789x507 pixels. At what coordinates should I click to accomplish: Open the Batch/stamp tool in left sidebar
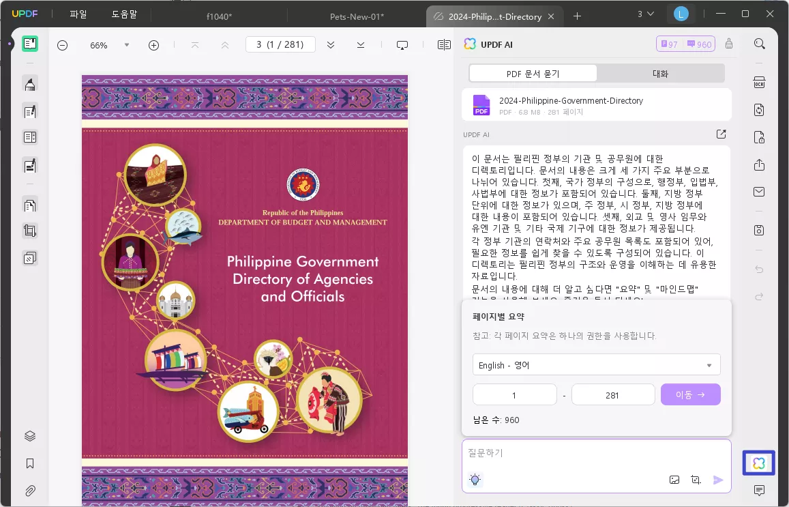click(x=30, y=259)
